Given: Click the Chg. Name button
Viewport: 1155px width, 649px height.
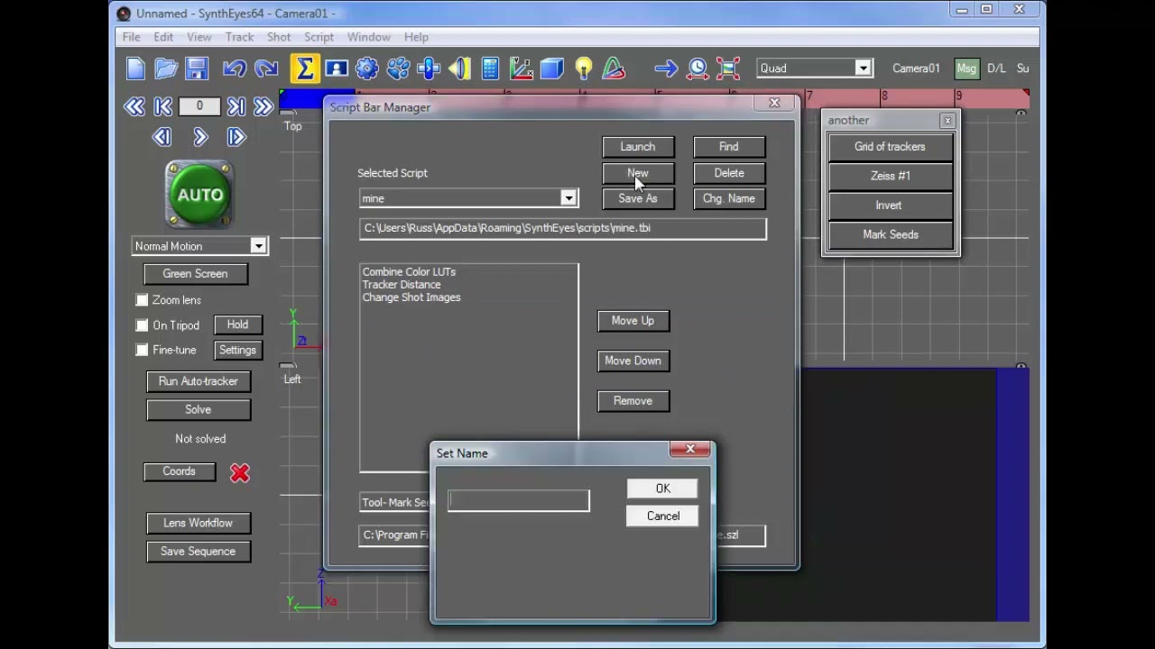Looking at the screenshot, I should tap(729, 198).
